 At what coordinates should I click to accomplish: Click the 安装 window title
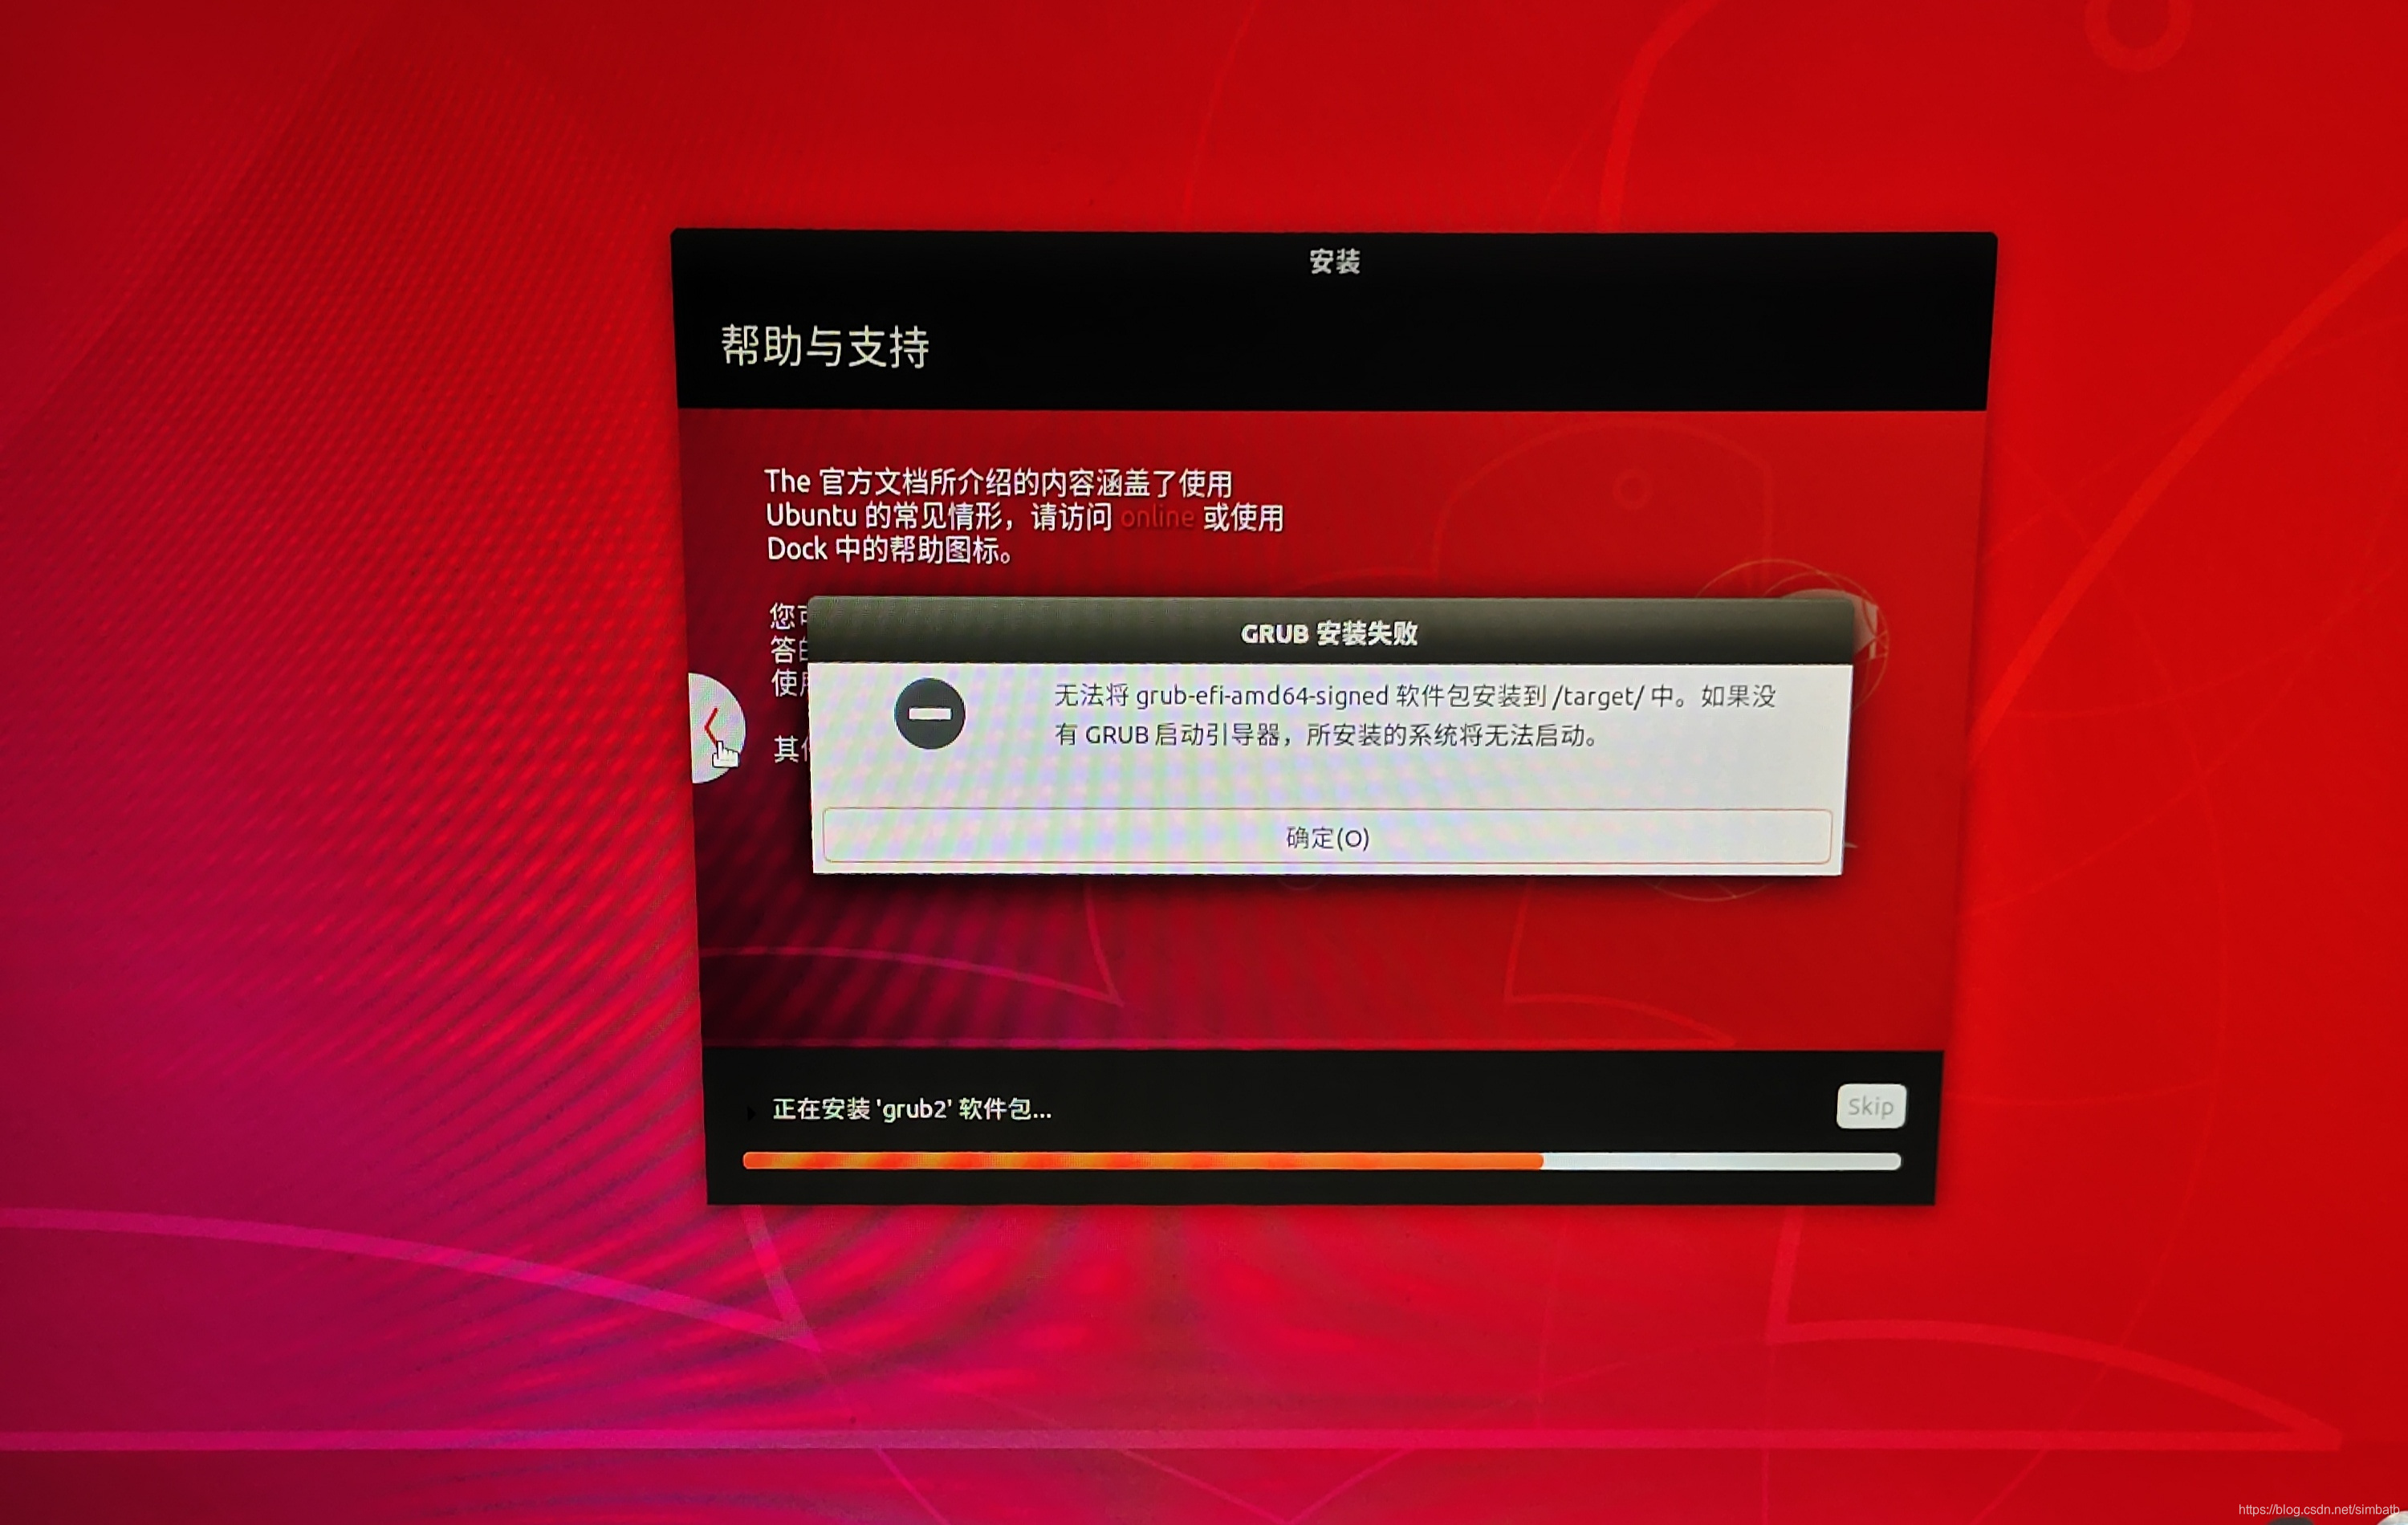click(1335, 261)
